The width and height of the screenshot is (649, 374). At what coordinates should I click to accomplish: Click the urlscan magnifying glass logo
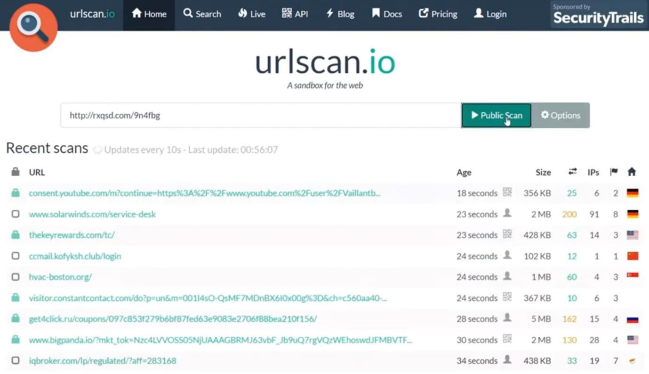pos(33,27)
